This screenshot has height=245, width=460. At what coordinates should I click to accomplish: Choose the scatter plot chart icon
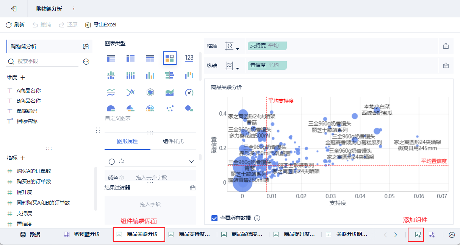[x=170, y=108]
